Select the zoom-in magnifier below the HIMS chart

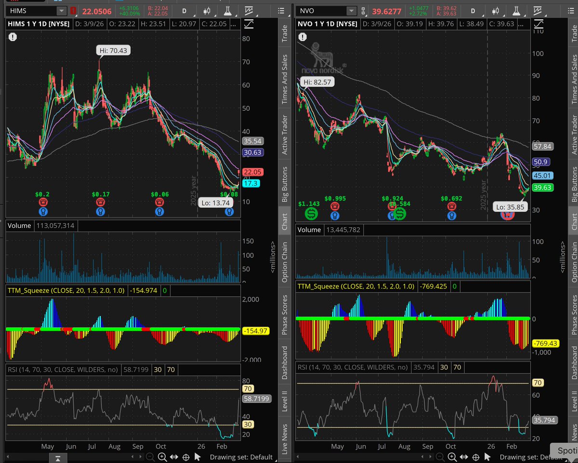(162, 457)
